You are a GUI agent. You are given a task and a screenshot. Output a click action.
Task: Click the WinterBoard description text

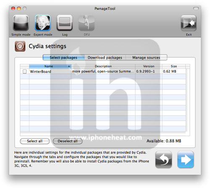[103, 71]
